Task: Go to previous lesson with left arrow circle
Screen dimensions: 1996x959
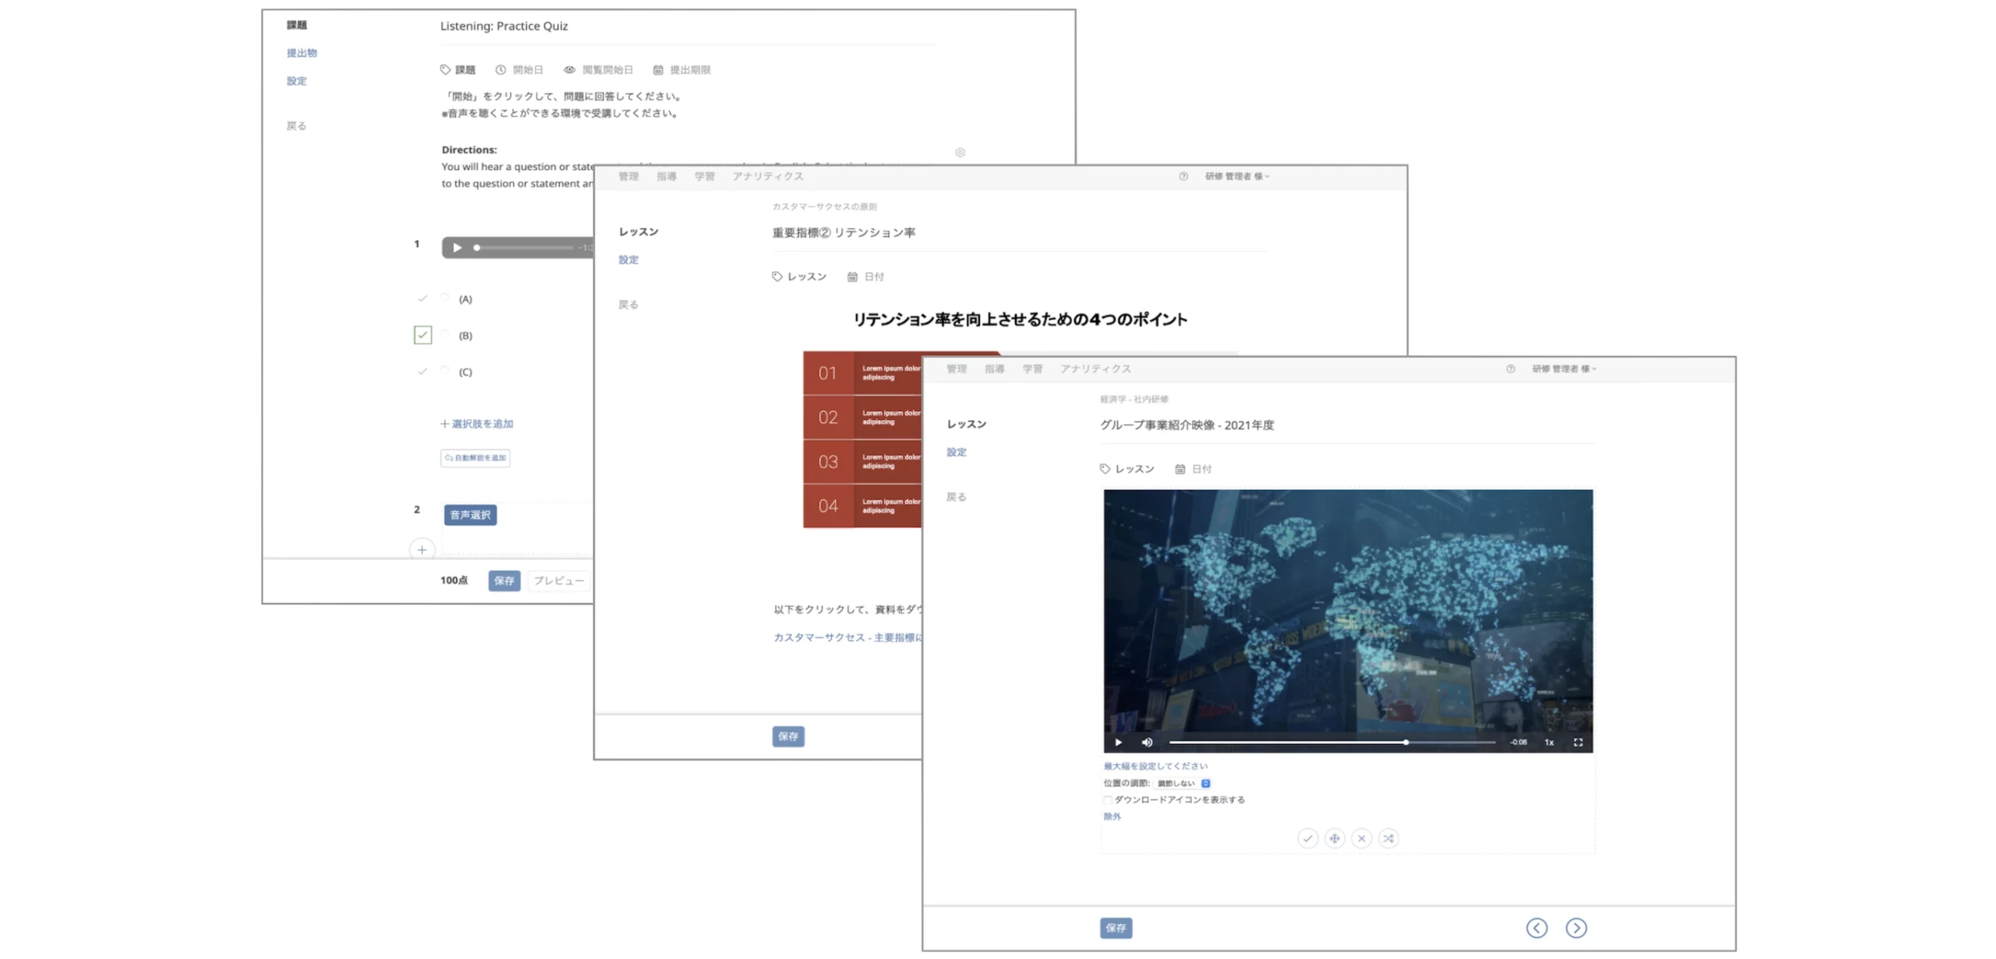Action: pyautogui.click(x=1536, y=927)
